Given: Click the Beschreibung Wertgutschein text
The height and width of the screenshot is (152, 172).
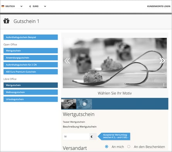Looking at the screenshot, I should 80,126.
